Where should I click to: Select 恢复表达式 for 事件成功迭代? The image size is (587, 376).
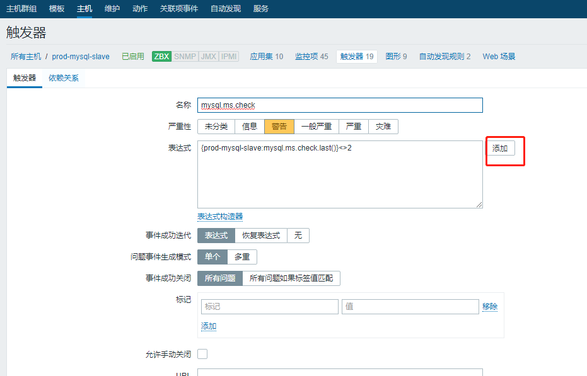[261, 236]
